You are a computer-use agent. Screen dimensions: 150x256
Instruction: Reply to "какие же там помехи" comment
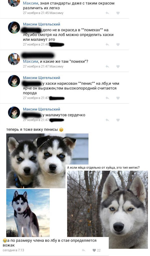tap(107, 66)
